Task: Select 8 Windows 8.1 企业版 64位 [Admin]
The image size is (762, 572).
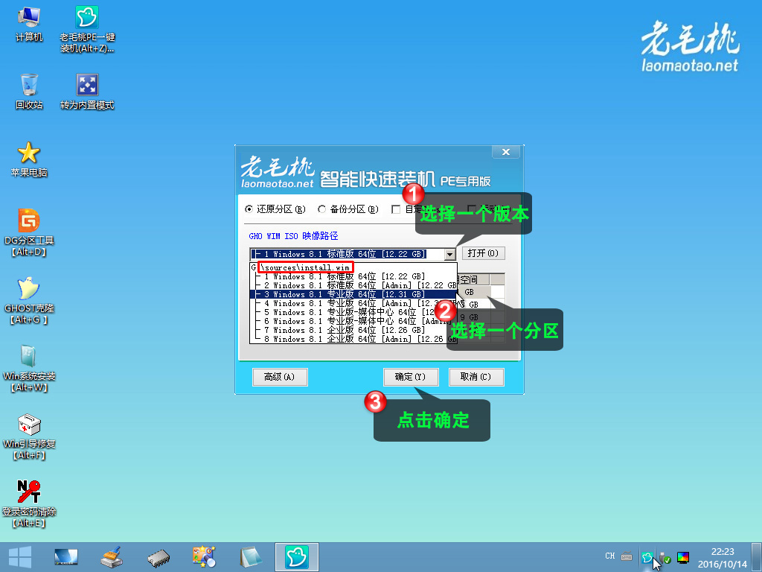Action: click(353, 339)
